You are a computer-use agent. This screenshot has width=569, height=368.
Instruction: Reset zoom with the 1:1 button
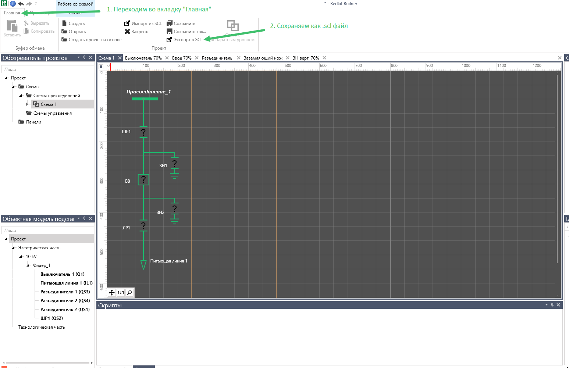pos(121,293)
